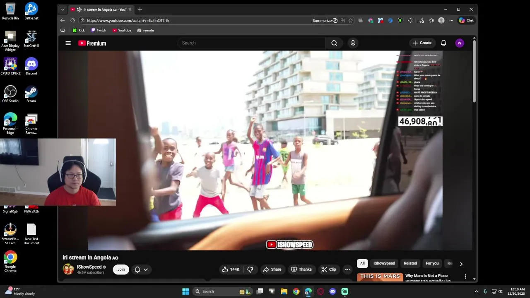Open the YouTube Create button

(x=422, y=43)
